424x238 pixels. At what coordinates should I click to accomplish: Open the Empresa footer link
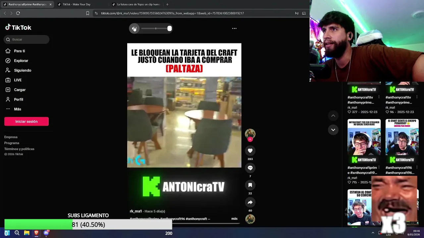click(11, 137)
